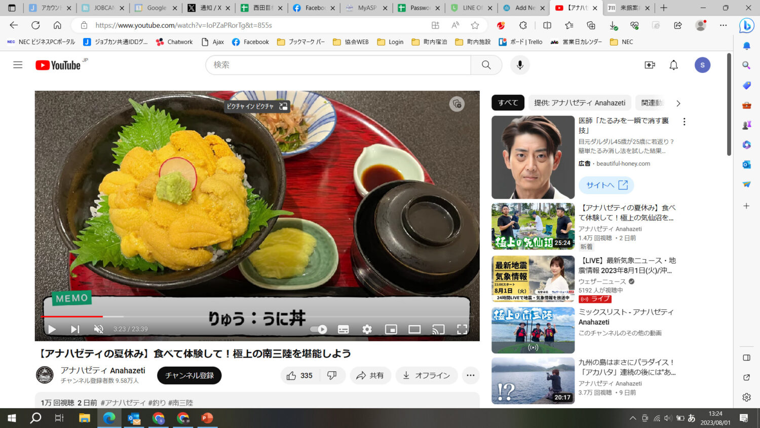Viewport: 760px width, 428px height.
Task: Open YouTube hamburger guide menu
Action: coord(18,65)
